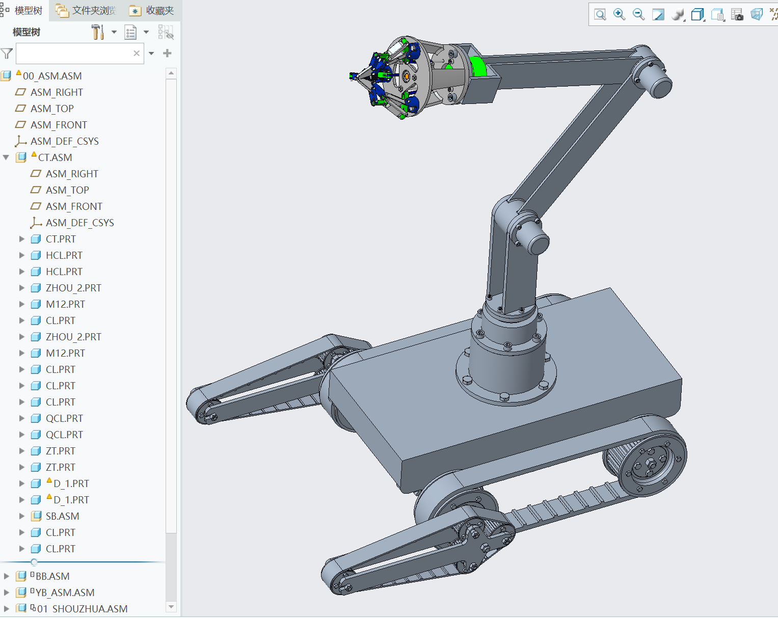Click the hammer tree settings icon
The image size is (778, 618).
tap(97, 32)
